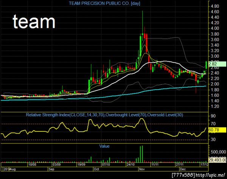Screen dimensions: 227x179
Task: Click the current price tag 2.82
Action: 217,64
